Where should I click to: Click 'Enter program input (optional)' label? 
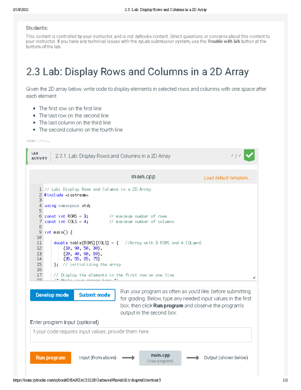click(64, 322)
